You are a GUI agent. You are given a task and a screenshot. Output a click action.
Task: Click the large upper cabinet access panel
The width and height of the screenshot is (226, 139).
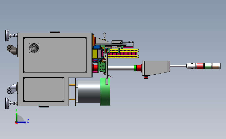55,55
